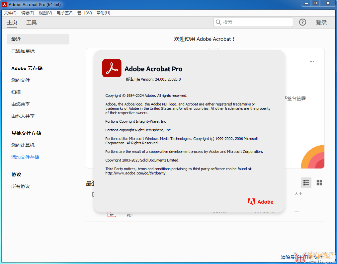Open the 帮助(H) menu
The image size is (337, 264).
pos(103,13)
